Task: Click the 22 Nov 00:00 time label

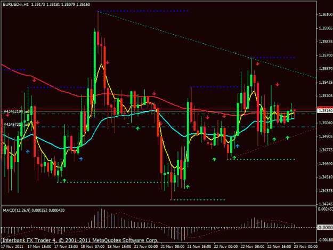Action: (x=226, y=247)
